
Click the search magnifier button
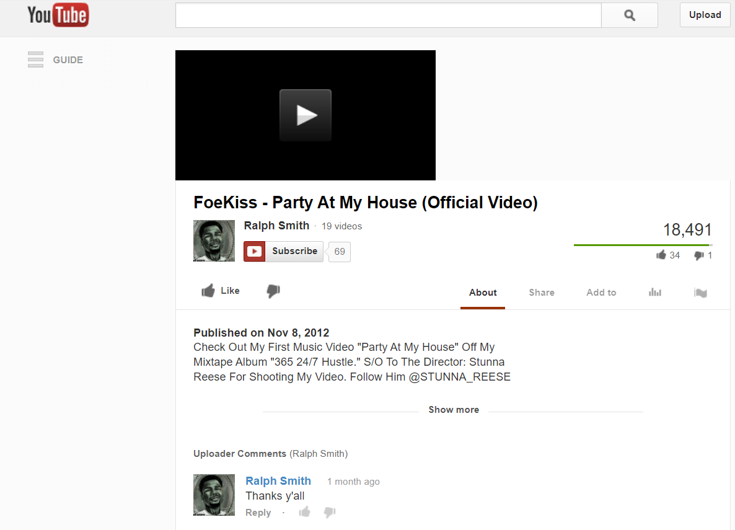click(x=630, y=15)
